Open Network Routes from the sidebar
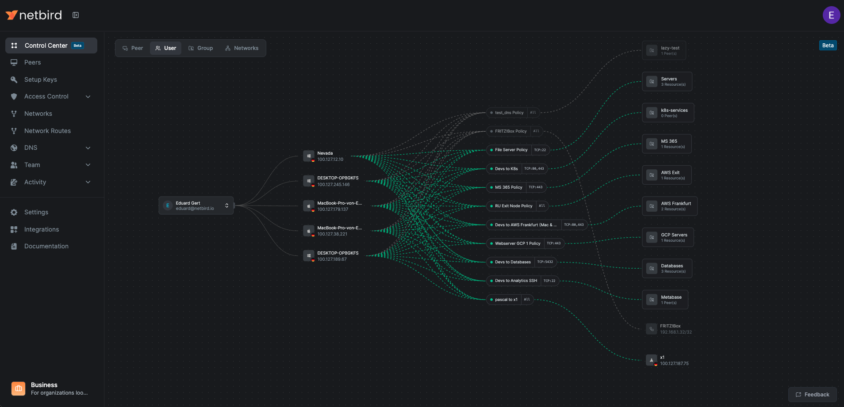 (x=47, y=131)
